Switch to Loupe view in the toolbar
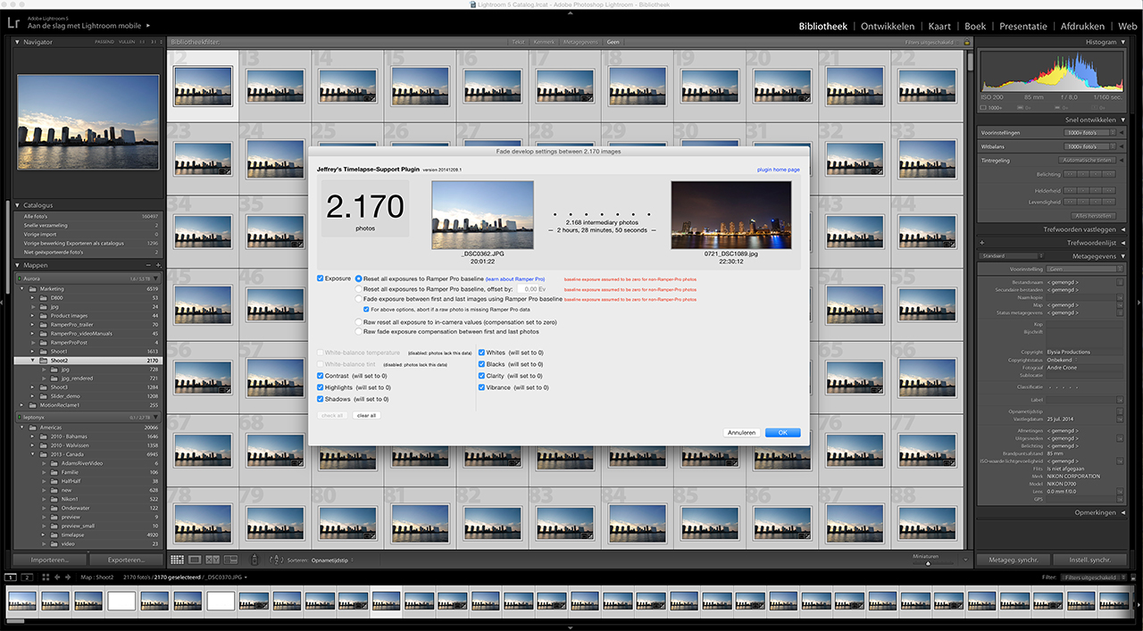This screenshot has height=631, width=1143. pos(195,560)
